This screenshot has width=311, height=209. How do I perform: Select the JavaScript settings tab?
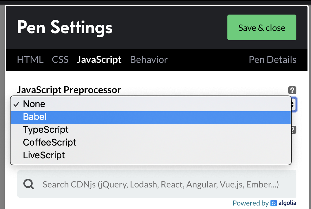coord(99,60)
